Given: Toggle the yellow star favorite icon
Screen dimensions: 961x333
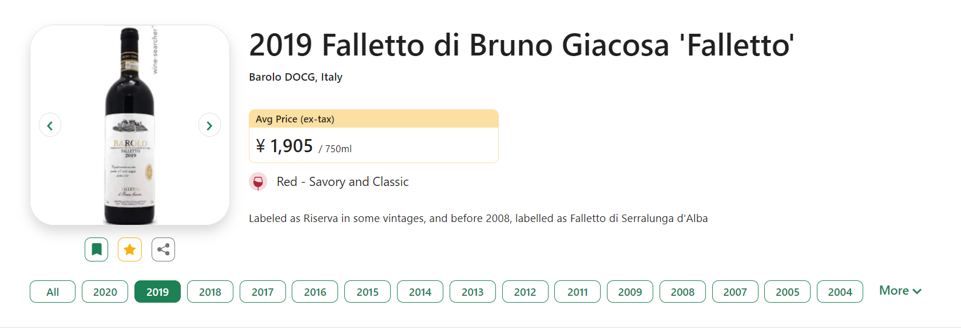Looking at the screenshot, I should click(x=130, y=249).
